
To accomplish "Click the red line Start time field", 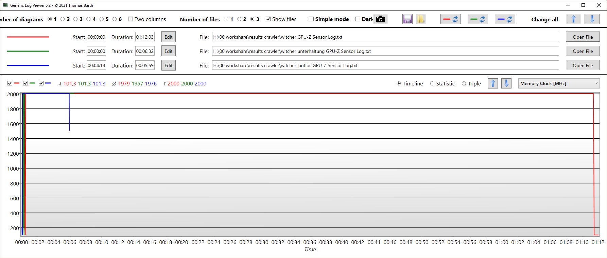I will [96, 37].
